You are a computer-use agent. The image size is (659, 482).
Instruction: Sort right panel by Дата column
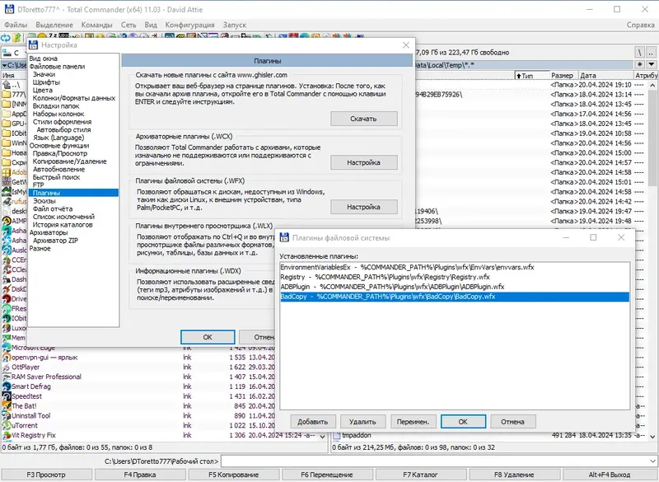(x=605, y=76)
